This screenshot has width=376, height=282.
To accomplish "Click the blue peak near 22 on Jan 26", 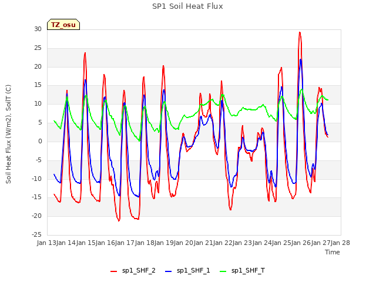I will click(x=301, y=59).
